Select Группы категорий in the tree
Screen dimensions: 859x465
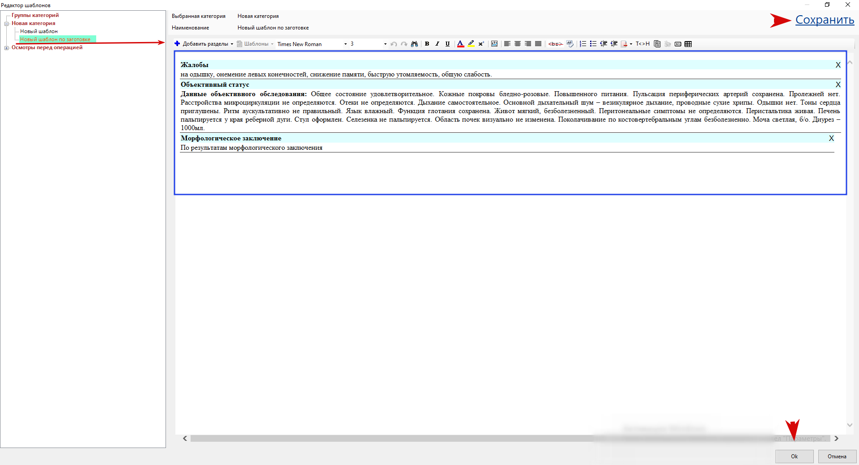[35, 15]
